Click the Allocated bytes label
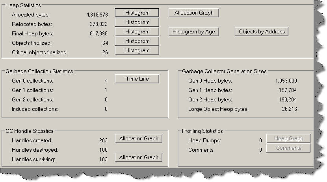 coord(31,15)
